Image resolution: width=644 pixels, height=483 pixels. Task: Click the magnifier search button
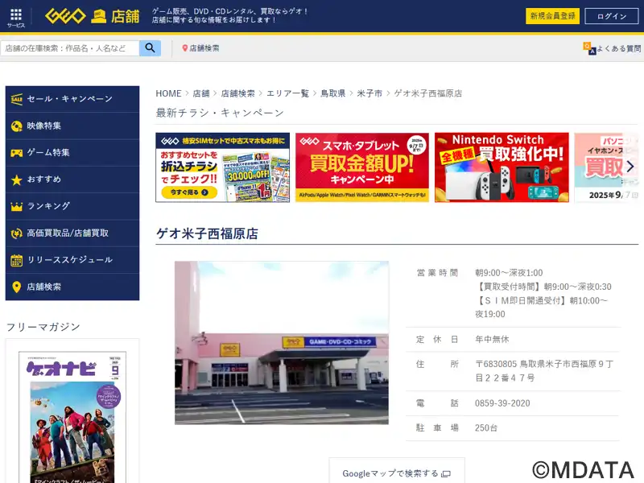click(x=150, y=48)
